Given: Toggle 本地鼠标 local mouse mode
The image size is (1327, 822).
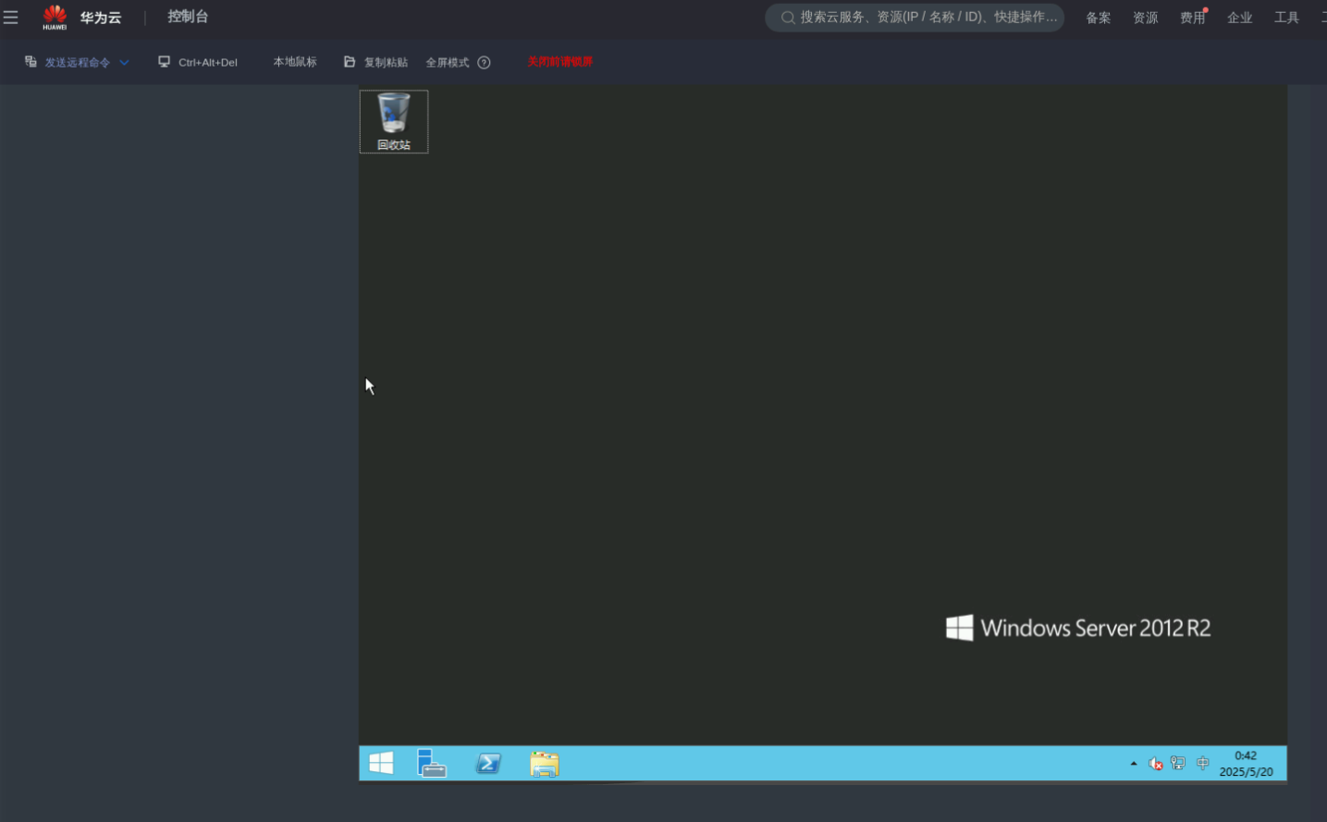Looking at the screenshot, I should [295, 62].
